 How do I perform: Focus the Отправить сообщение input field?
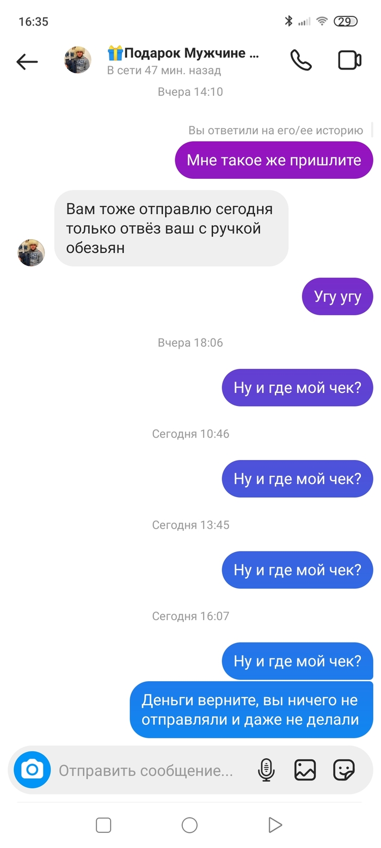(x=146, y=771)
